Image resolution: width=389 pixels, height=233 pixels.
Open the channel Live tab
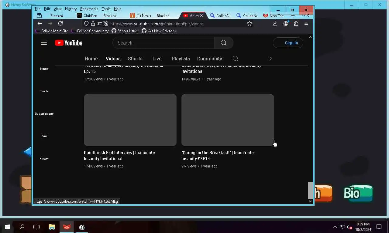click(157, 59)
